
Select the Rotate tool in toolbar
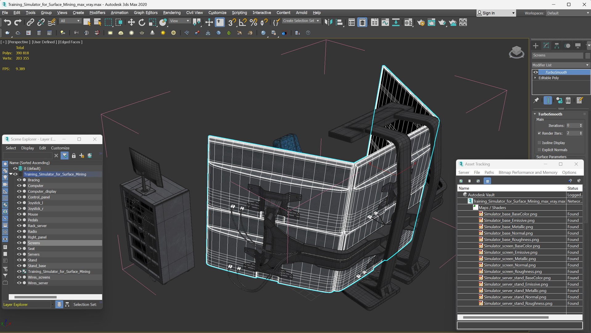(x=142, y=22)
